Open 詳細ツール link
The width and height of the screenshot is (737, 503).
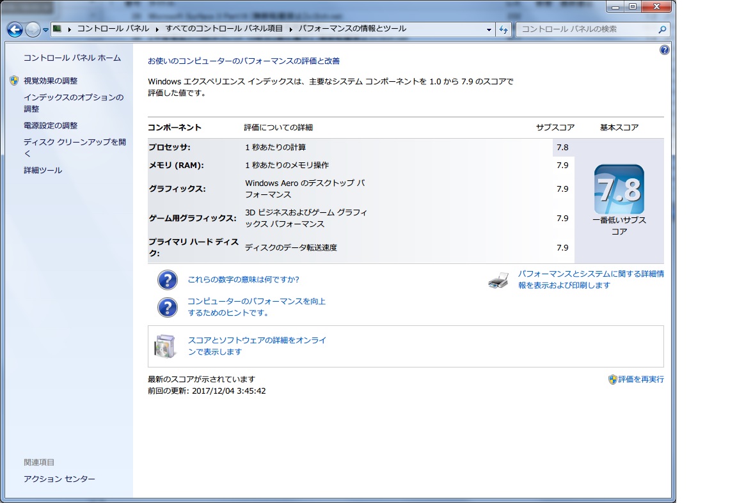(43, 170)
